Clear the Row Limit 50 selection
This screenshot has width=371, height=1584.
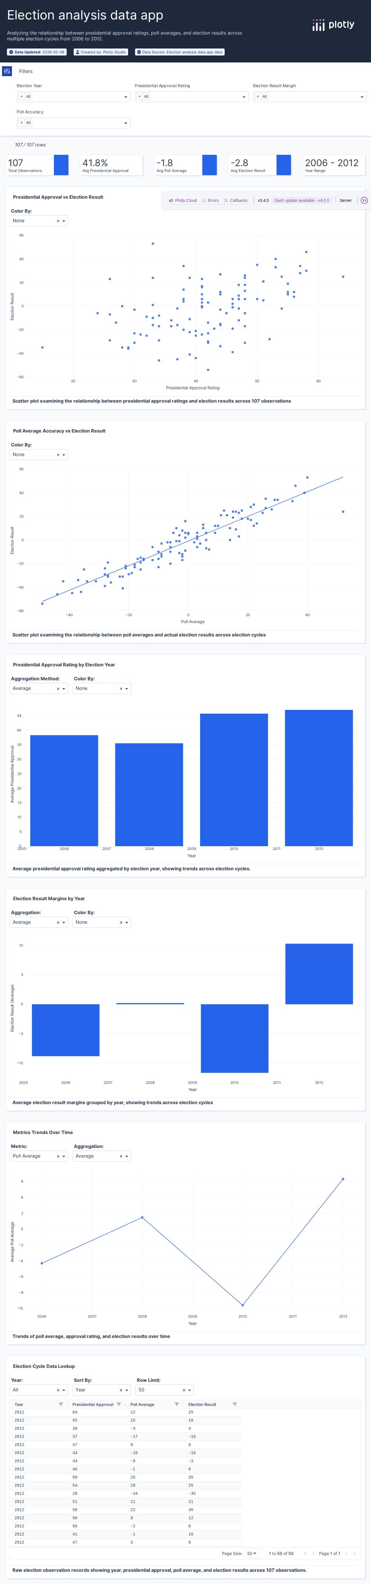(x=184, y=1390)
